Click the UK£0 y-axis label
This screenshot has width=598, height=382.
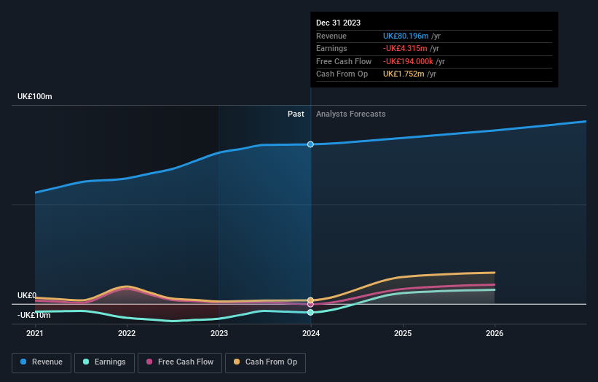(x=27, y=295)
